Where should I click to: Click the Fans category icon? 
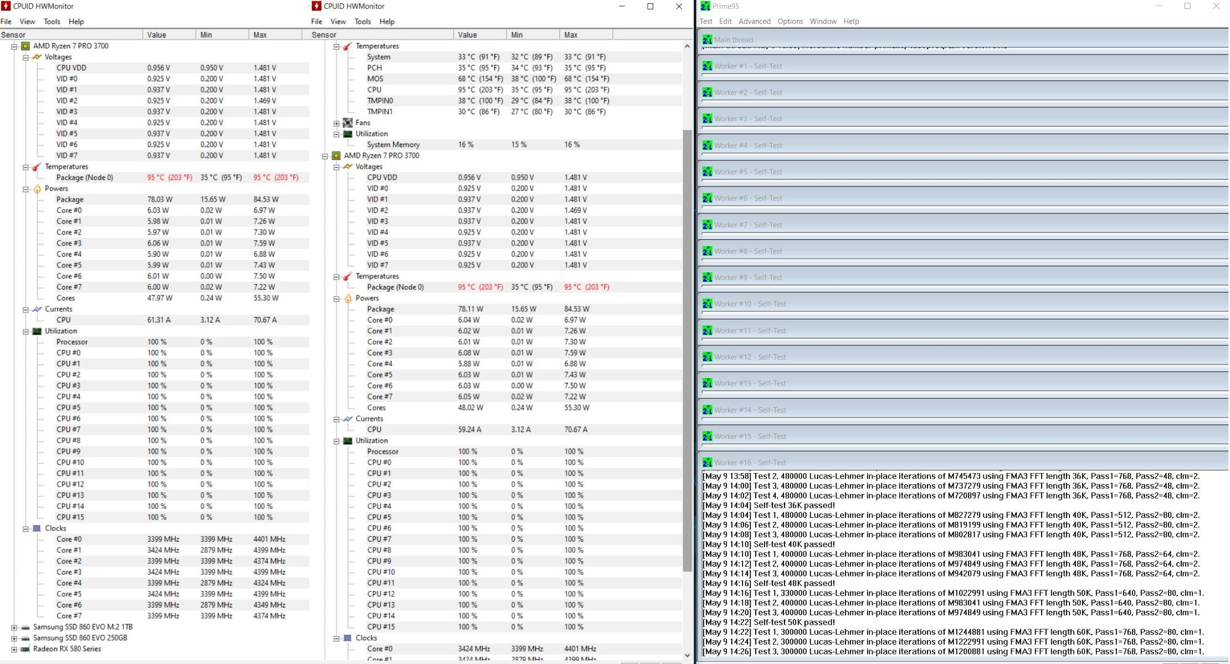347,123
